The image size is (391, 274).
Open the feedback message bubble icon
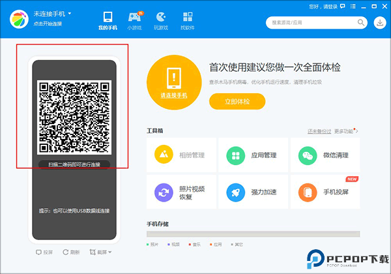coord(343,7)
